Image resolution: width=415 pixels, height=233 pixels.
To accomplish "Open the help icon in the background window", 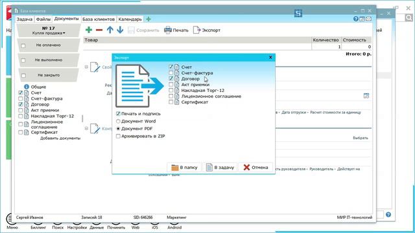I will tap(388, 214).
